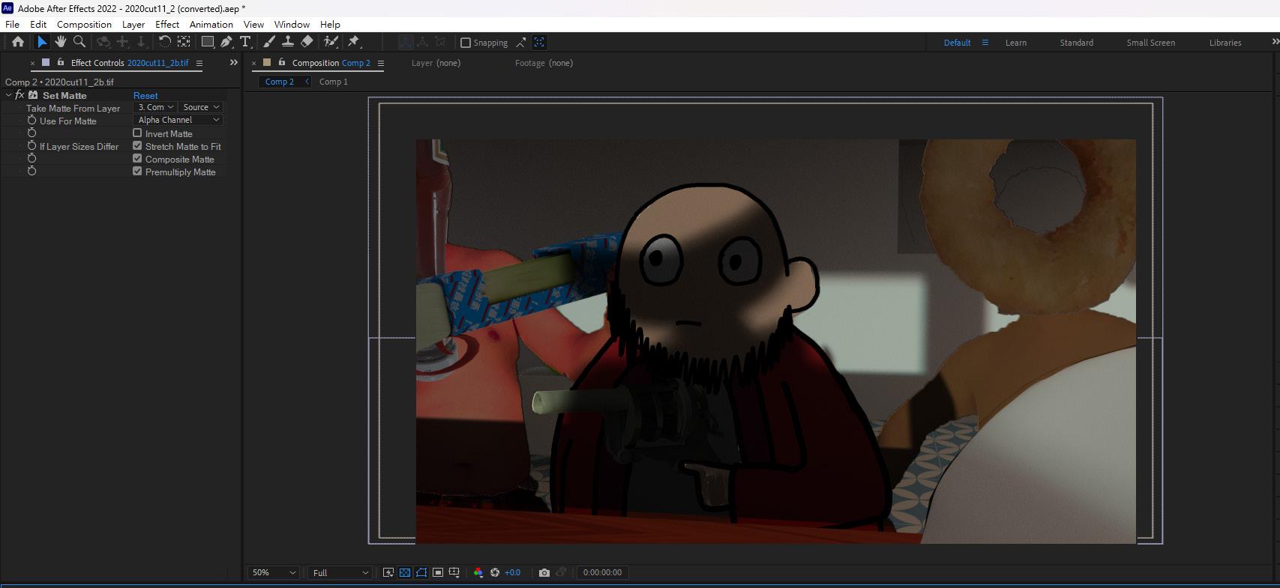Click the snap collapsed compositions icon
This screenshot has width=1280, height=588.
539,43
